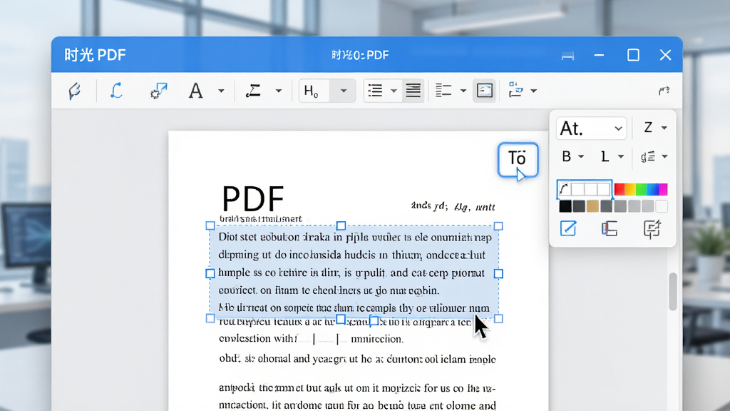Screen dimensions: 730x411
Task: Click the top-middle selection handle
Action: 341,225
